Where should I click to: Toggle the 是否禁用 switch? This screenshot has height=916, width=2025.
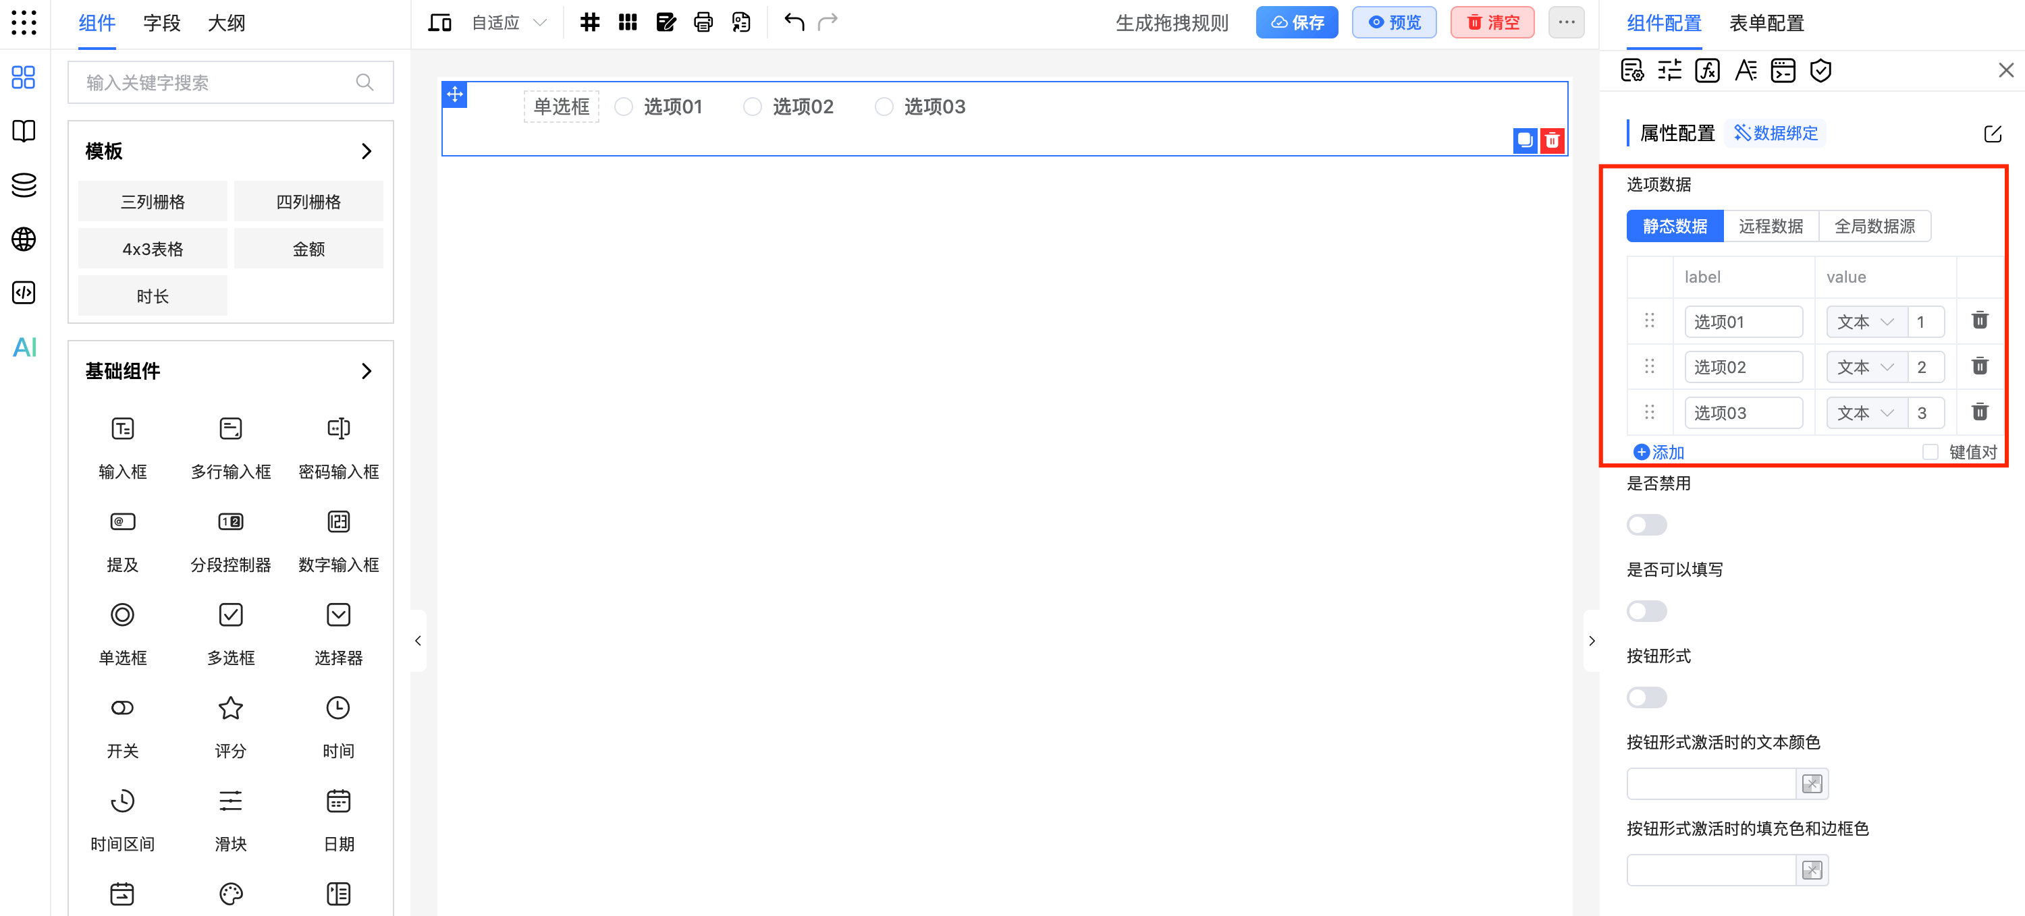tap(1646, 524)
